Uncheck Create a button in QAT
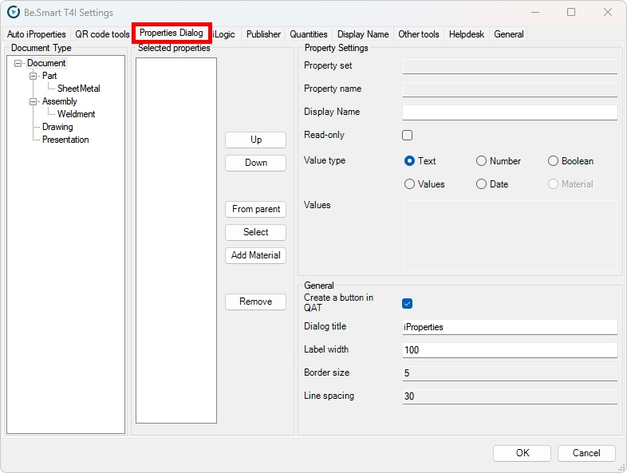 pos(408,303)
